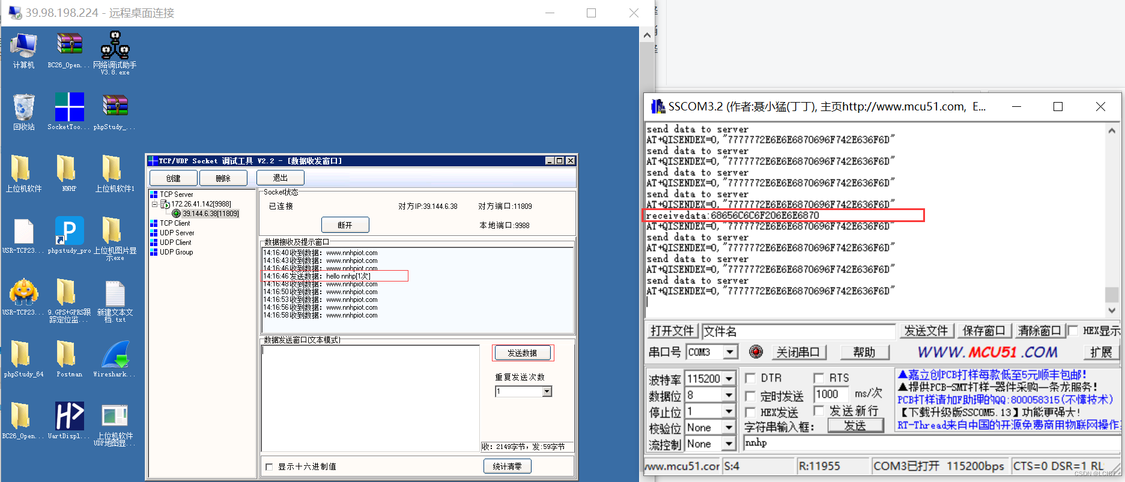
Task: Open the 上位机软件 folder
Action: click(x=20, y=169)
